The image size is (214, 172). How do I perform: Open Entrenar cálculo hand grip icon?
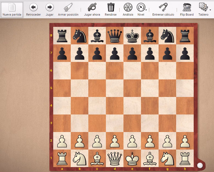[163, 7]
